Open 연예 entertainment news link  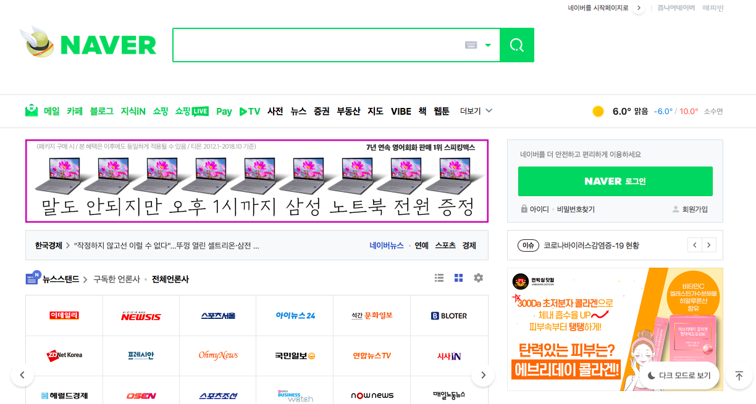[x=422, y=245]
